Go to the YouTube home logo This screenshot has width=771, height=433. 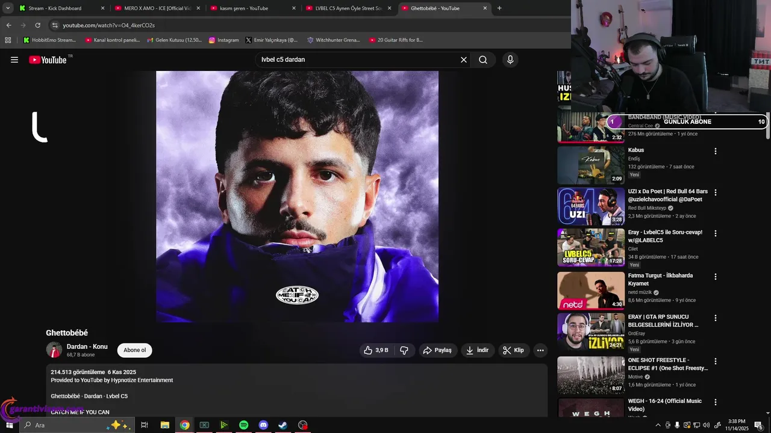(48, 60)
